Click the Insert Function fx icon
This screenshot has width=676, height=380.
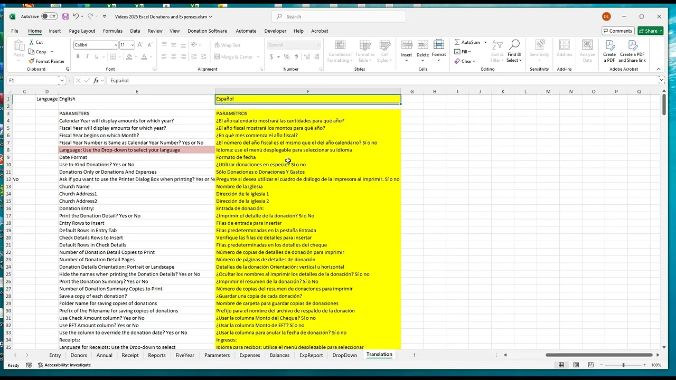pos(96,80)
